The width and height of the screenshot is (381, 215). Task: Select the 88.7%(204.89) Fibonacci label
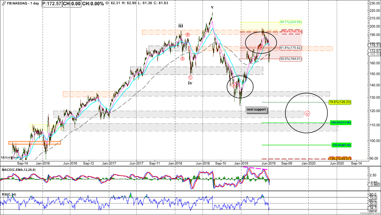pos(291,22)
